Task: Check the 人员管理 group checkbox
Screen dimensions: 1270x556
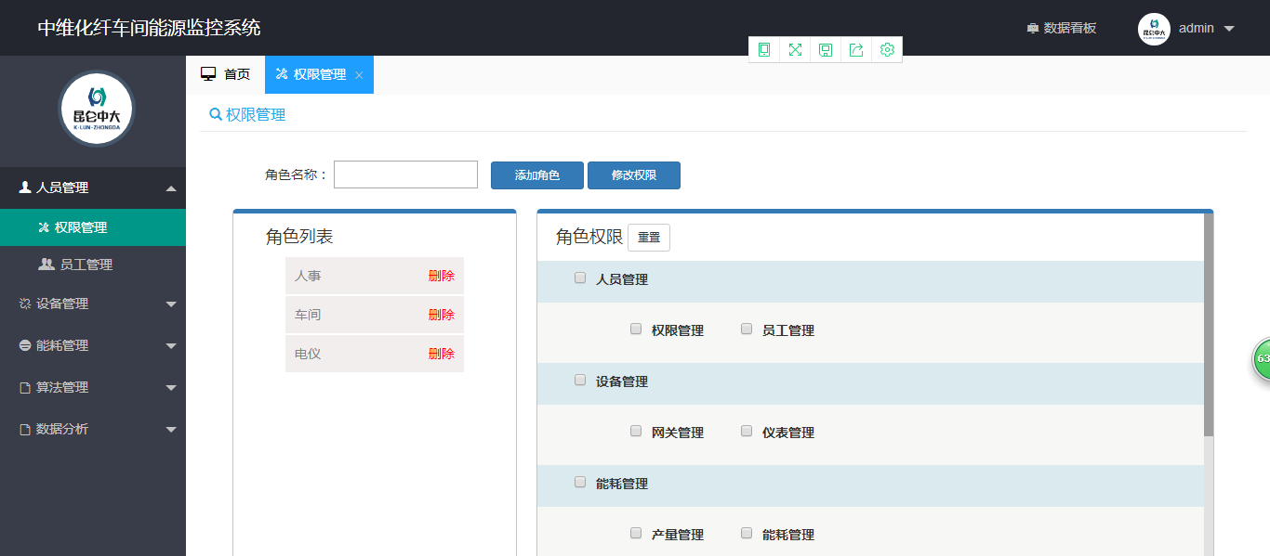Action: tap(580, 278)
